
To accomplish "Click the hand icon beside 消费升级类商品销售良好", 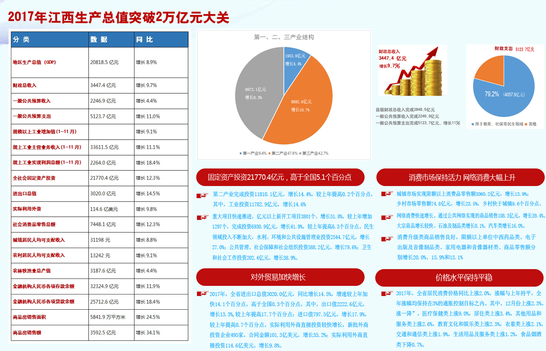I will click(387, 239).
